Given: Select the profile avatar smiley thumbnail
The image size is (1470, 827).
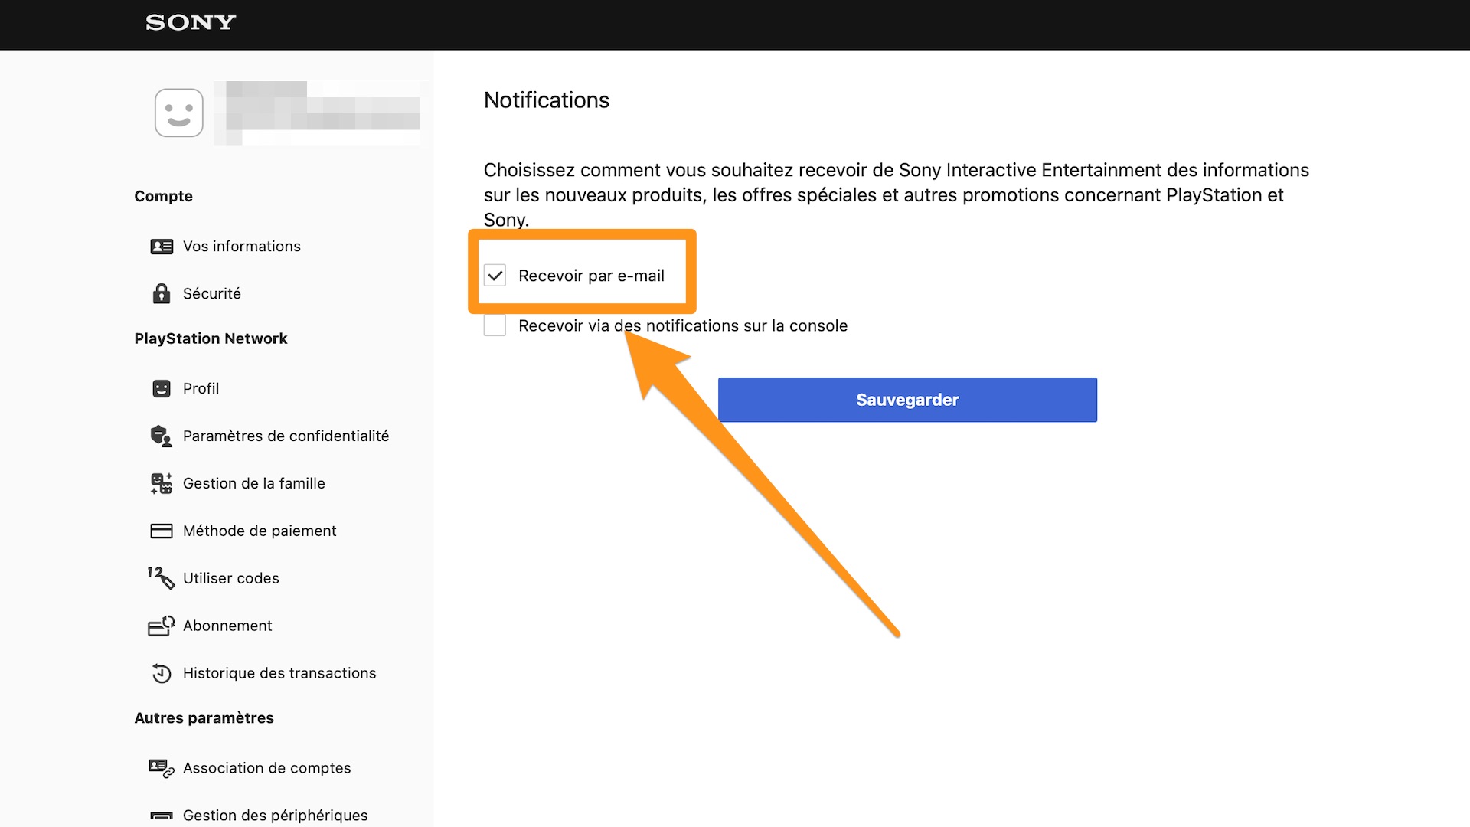Looking at the screenshot, I should point(179,113).
